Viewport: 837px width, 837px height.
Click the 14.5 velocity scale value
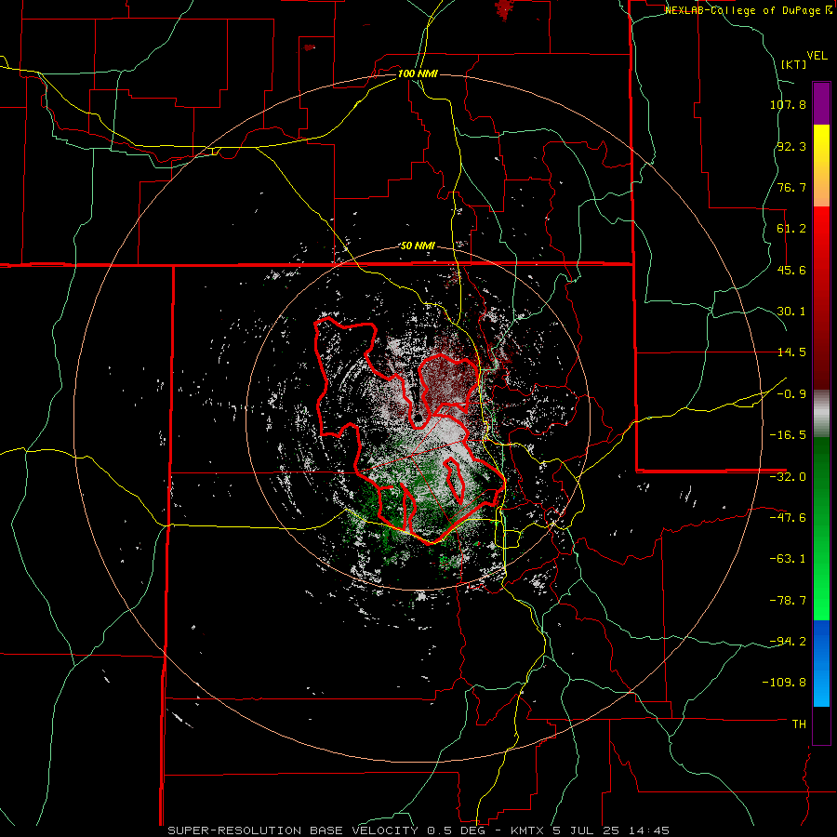point(791,352)
